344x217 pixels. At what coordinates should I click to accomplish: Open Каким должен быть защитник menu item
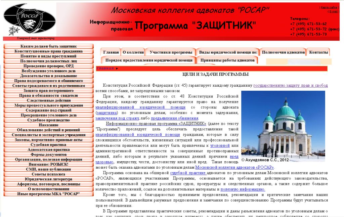pos(48,46)
